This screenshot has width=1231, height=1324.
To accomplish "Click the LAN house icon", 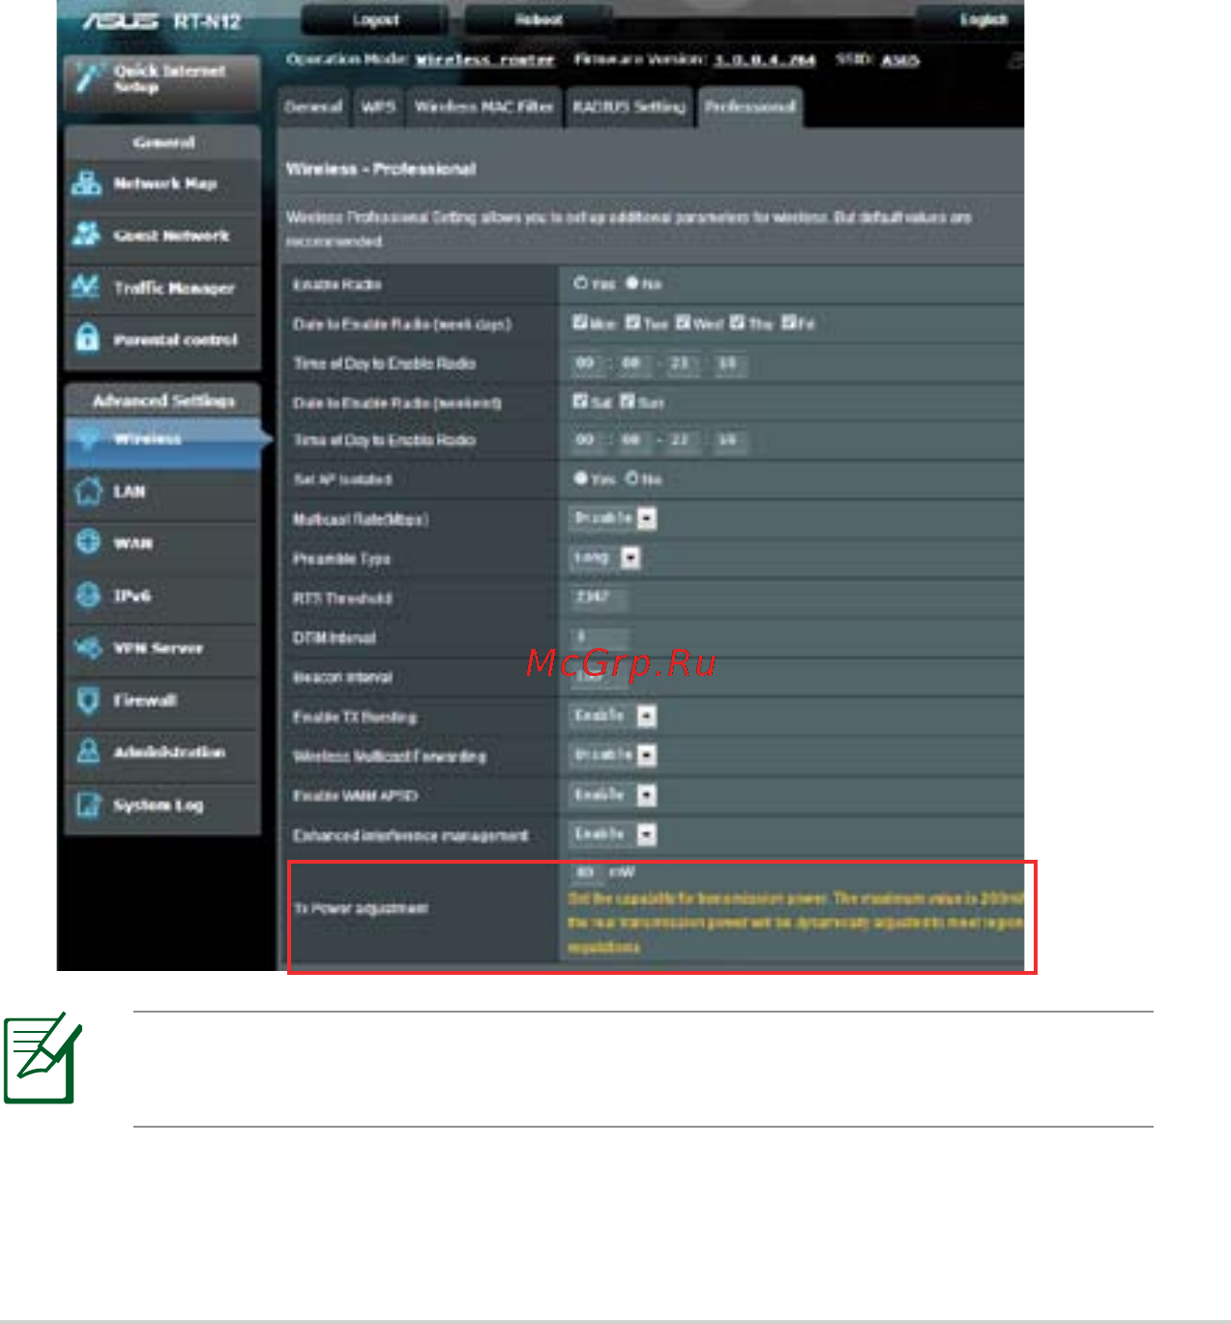I will [x=88, y=490].
